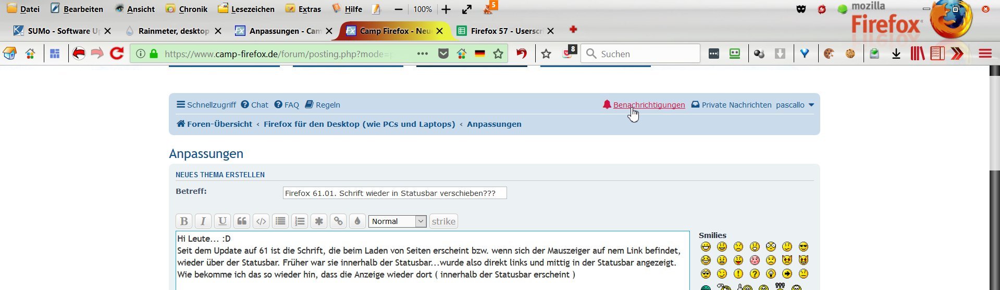The height and width of the screenshot is (290, 1000).
Task: Open Benachrichtigungen notifications
Action: pos(644,104)
